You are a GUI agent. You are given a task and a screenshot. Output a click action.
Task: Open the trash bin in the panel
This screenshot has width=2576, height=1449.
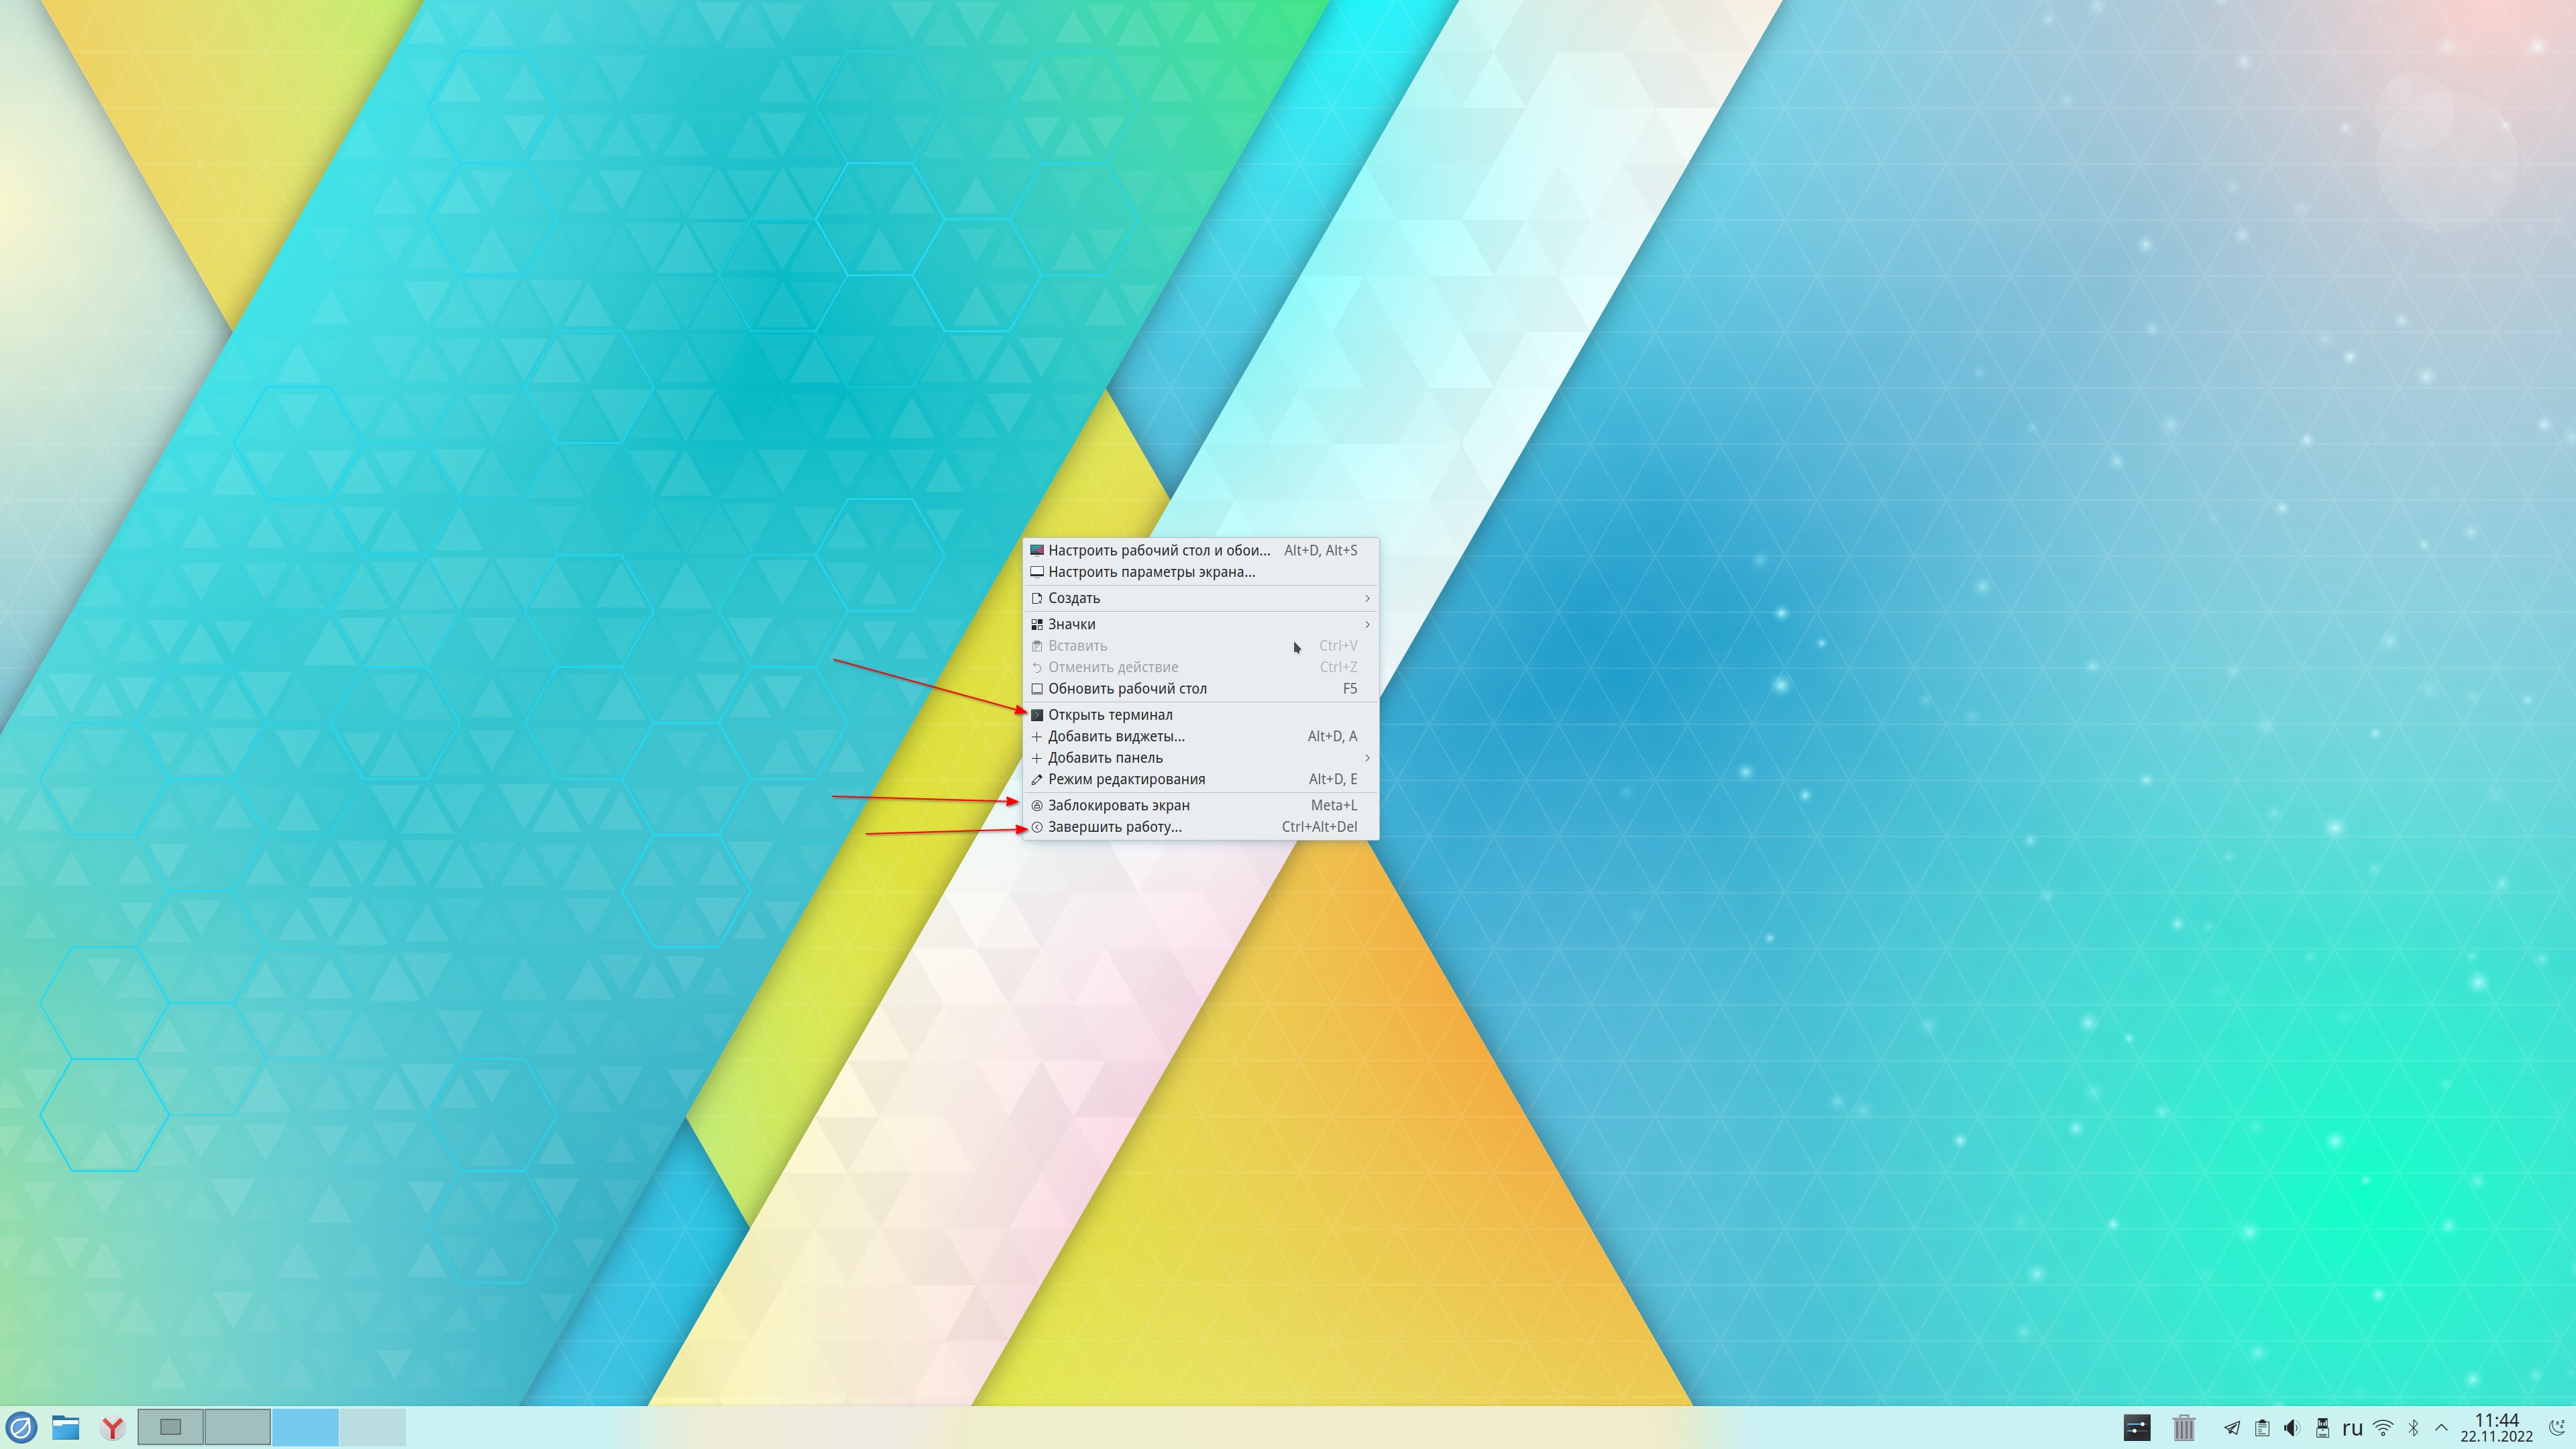(x=2183, y=1427)
